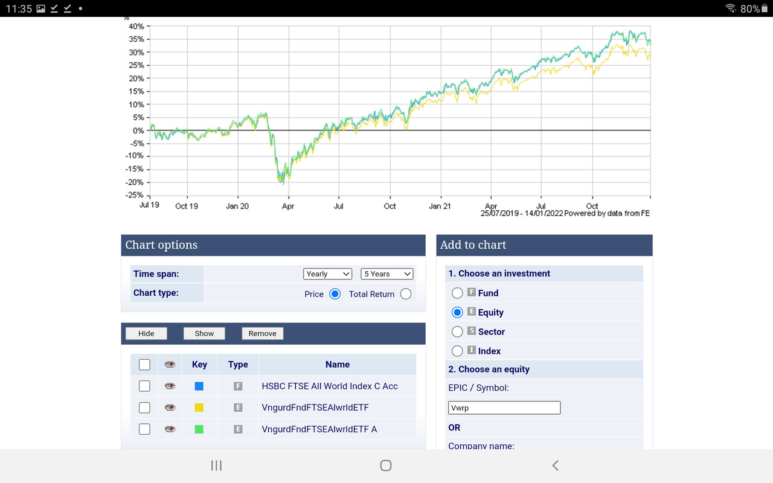
Task: Click the 40% axis label on chart
Action: [136, 26]
